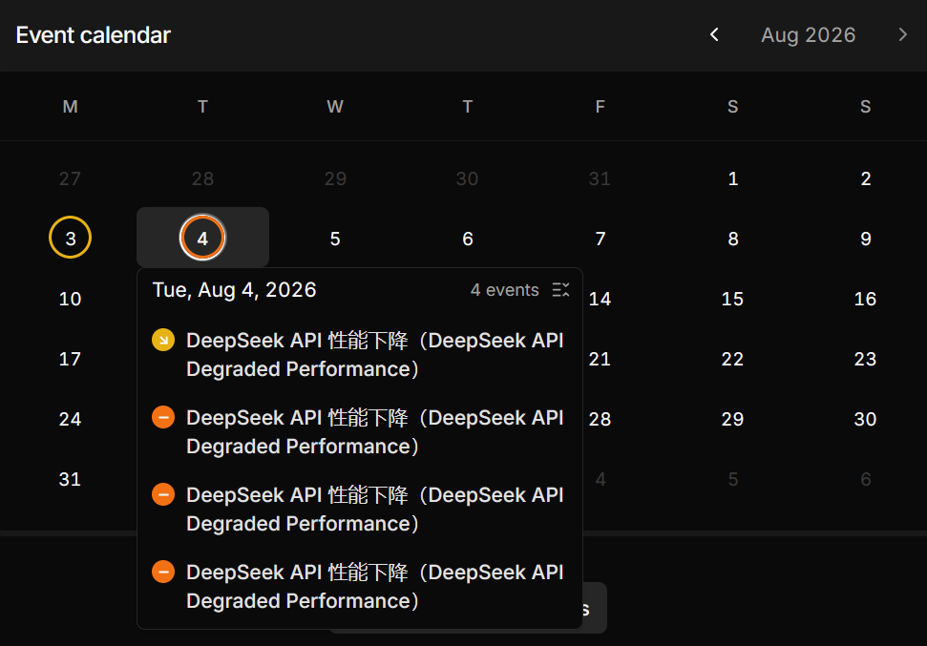This screenshot has height=646, width=927.
Task: Click the Event calendar heading
Action: [x=94, y=35]
